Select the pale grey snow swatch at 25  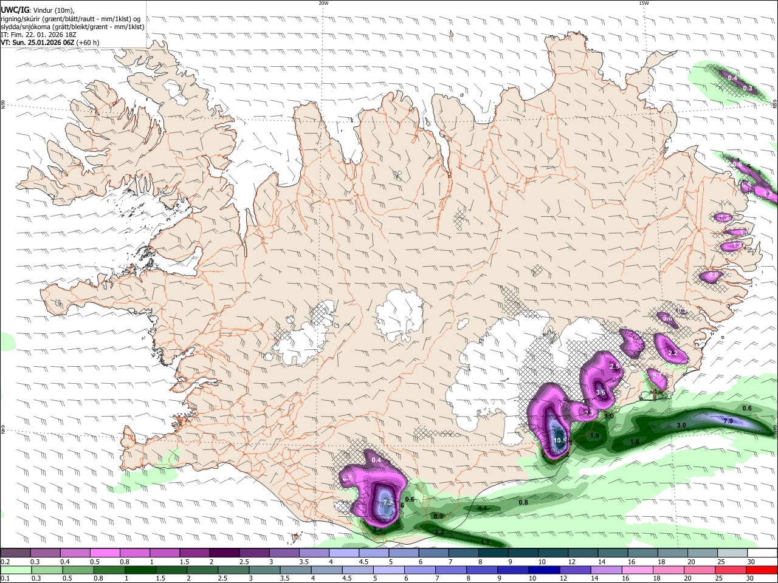tap(733, 553)
